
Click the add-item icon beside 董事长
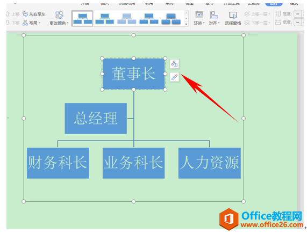tap(174, 64)
